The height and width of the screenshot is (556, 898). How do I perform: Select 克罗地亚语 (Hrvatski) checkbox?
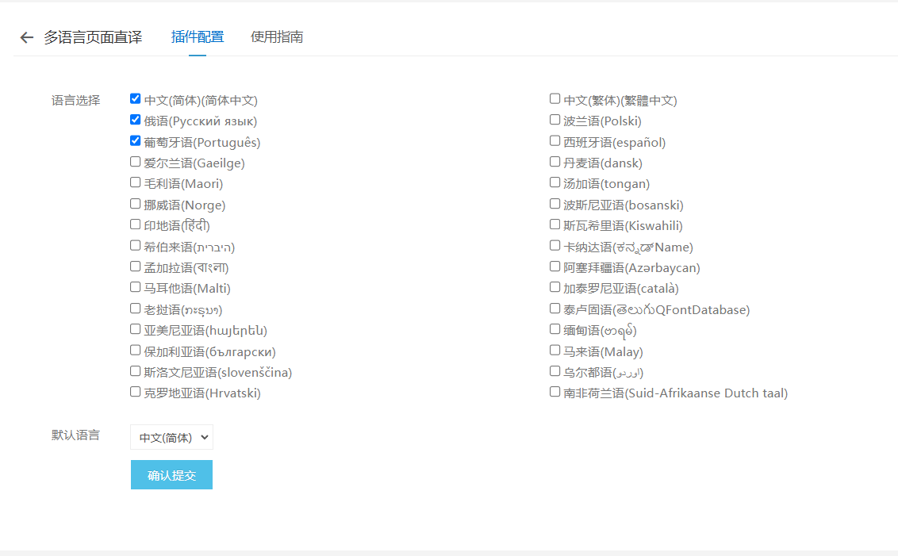(x=136, y=392)
